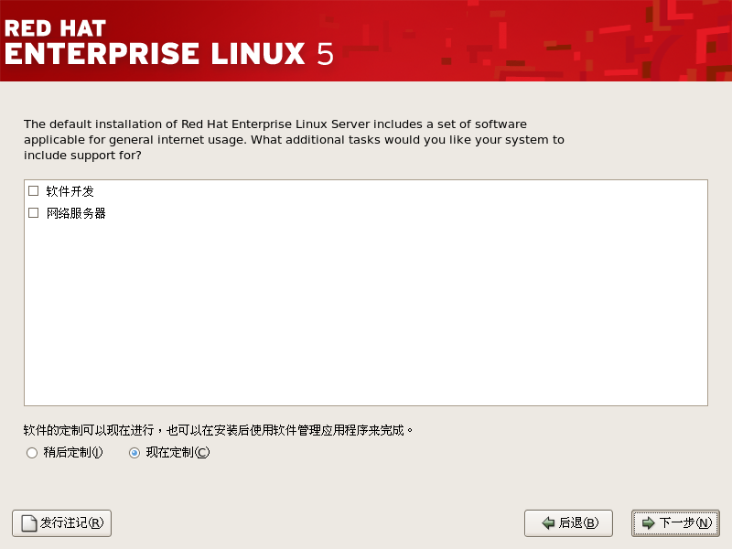
Task: Open the 发行注记 release notes
Action: 61,523
